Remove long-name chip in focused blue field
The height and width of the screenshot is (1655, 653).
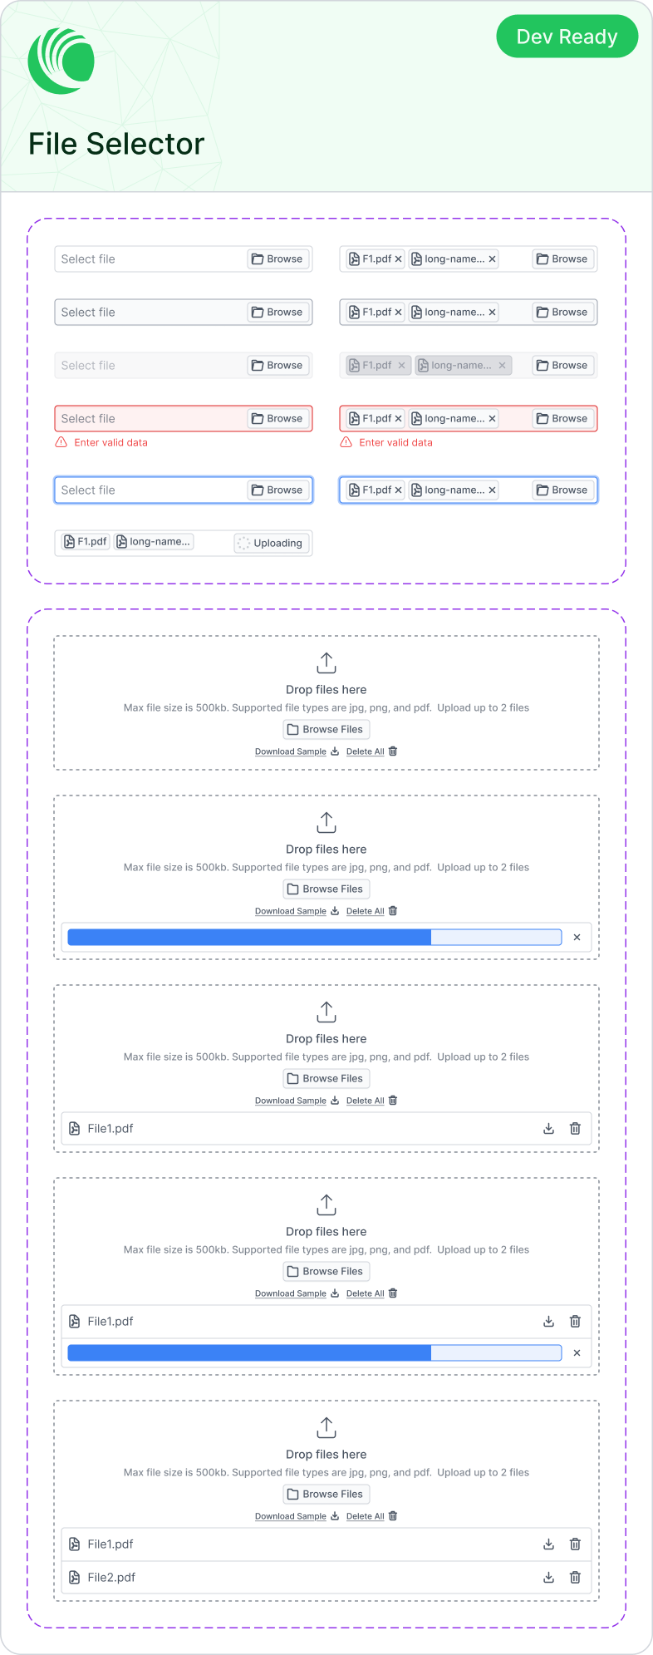[492, 490]
